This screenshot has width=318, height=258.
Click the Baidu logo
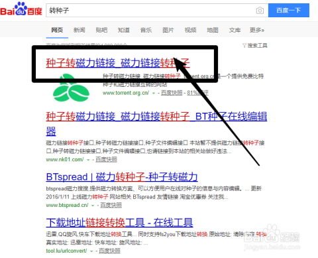tap(21, 9)
